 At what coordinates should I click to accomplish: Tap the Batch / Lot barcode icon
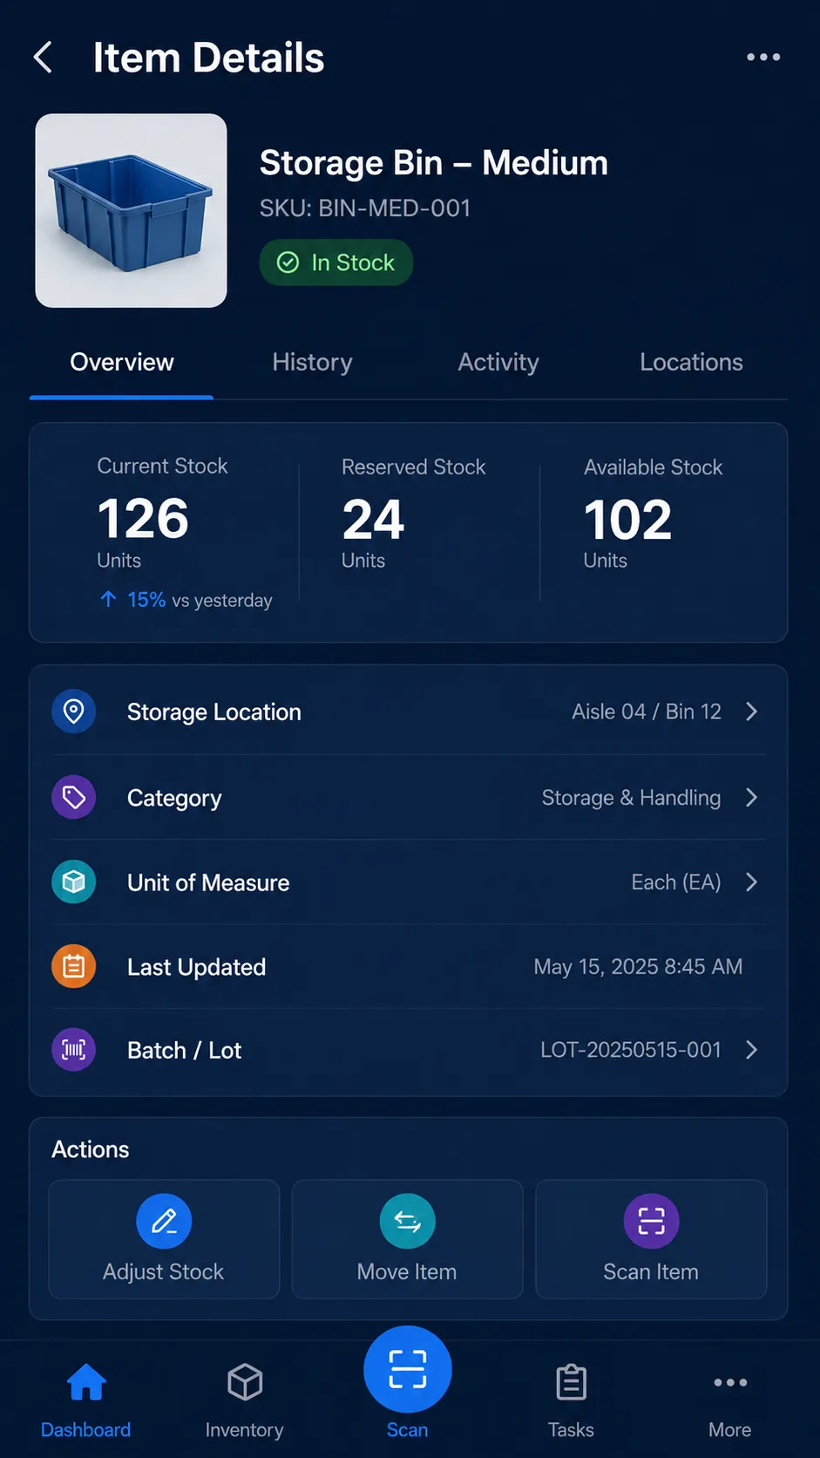pos(74,1050)
